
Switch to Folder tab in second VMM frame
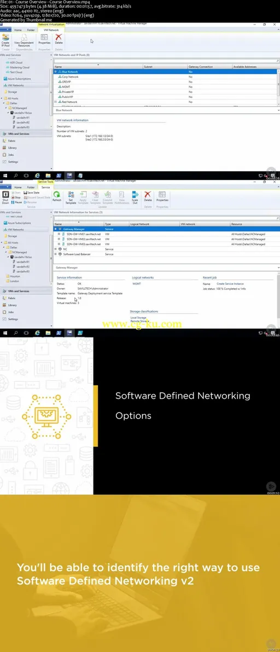[x=31, y=188]
